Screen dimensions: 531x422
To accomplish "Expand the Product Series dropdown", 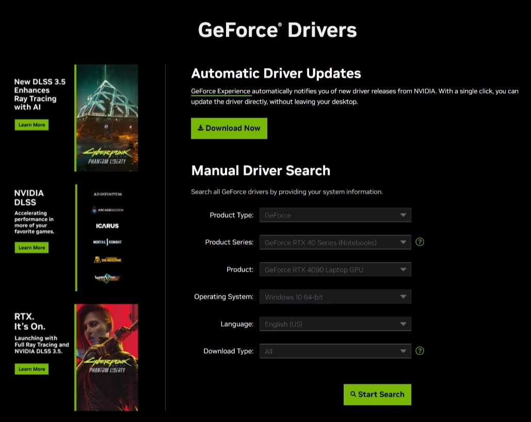I will (x=335, y=242).
